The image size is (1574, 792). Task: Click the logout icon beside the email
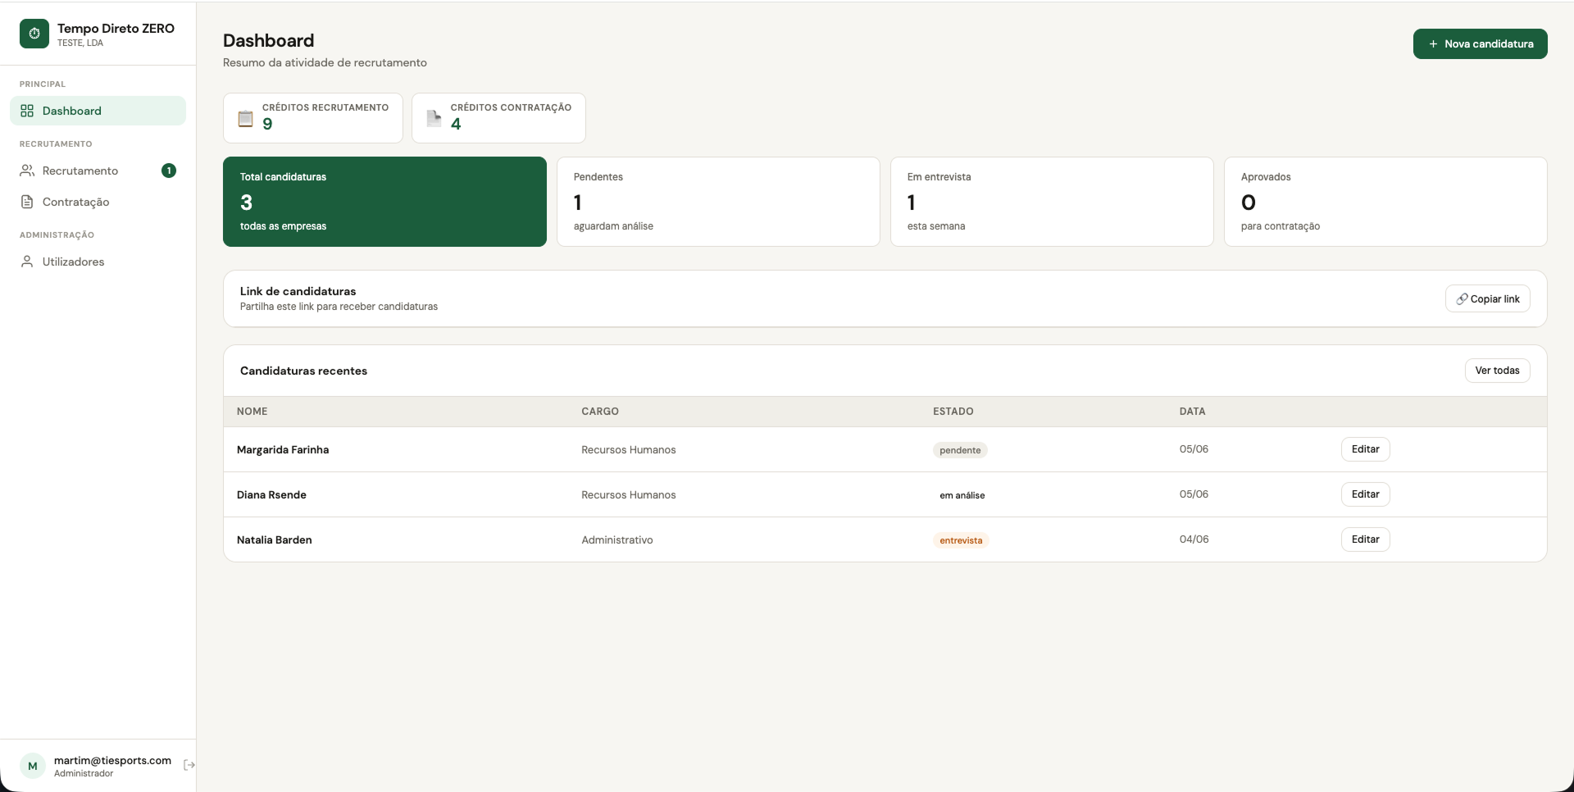pos(189,765)
